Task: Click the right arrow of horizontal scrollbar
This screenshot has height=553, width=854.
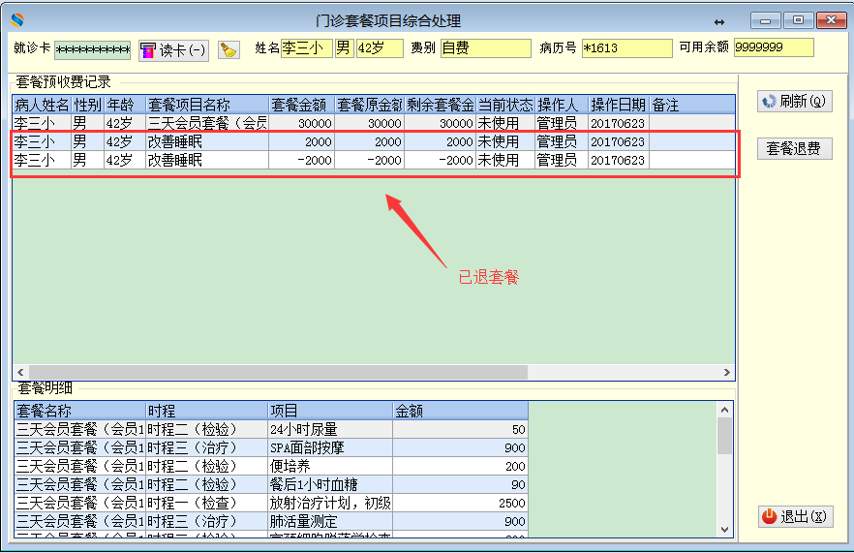Action: pos(726,372)
